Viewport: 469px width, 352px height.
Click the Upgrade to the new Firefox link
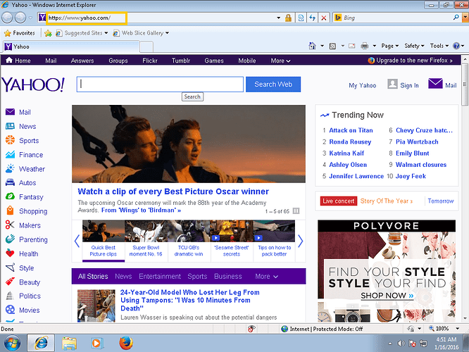[x=410, y=61]
